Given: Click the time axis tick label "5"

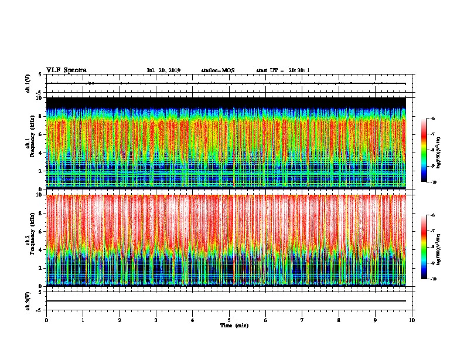Looking at the screenshot, I should (x=229, y=320).
